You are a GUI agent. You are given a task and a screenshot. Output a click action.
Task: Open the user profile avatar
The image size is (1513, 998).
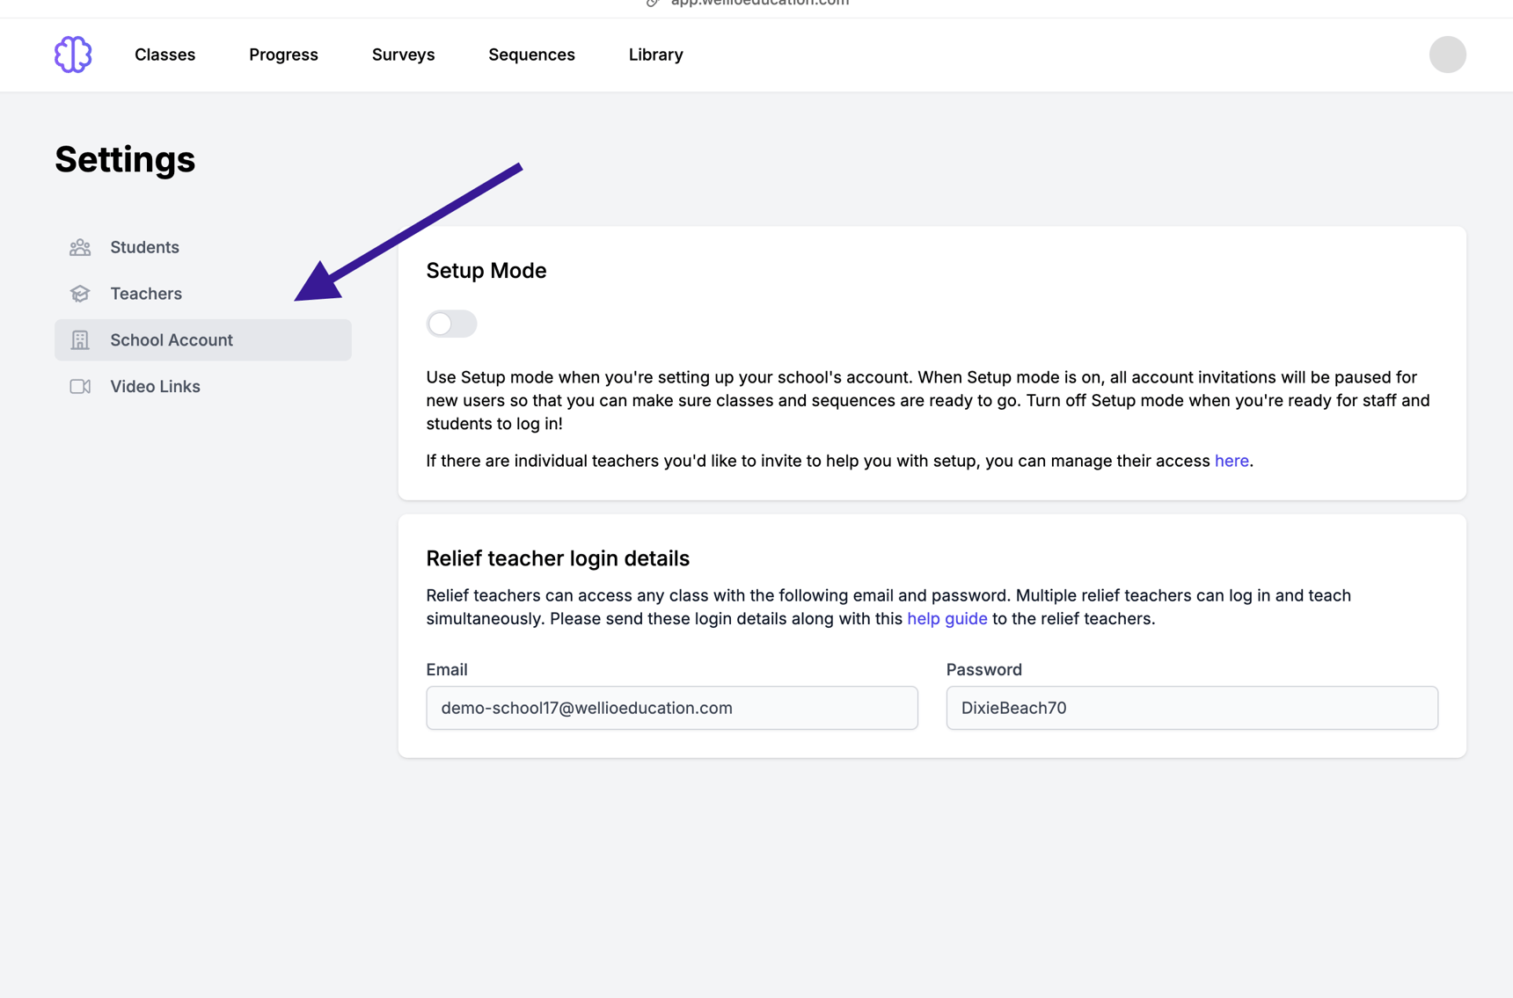click(1447, 55)
